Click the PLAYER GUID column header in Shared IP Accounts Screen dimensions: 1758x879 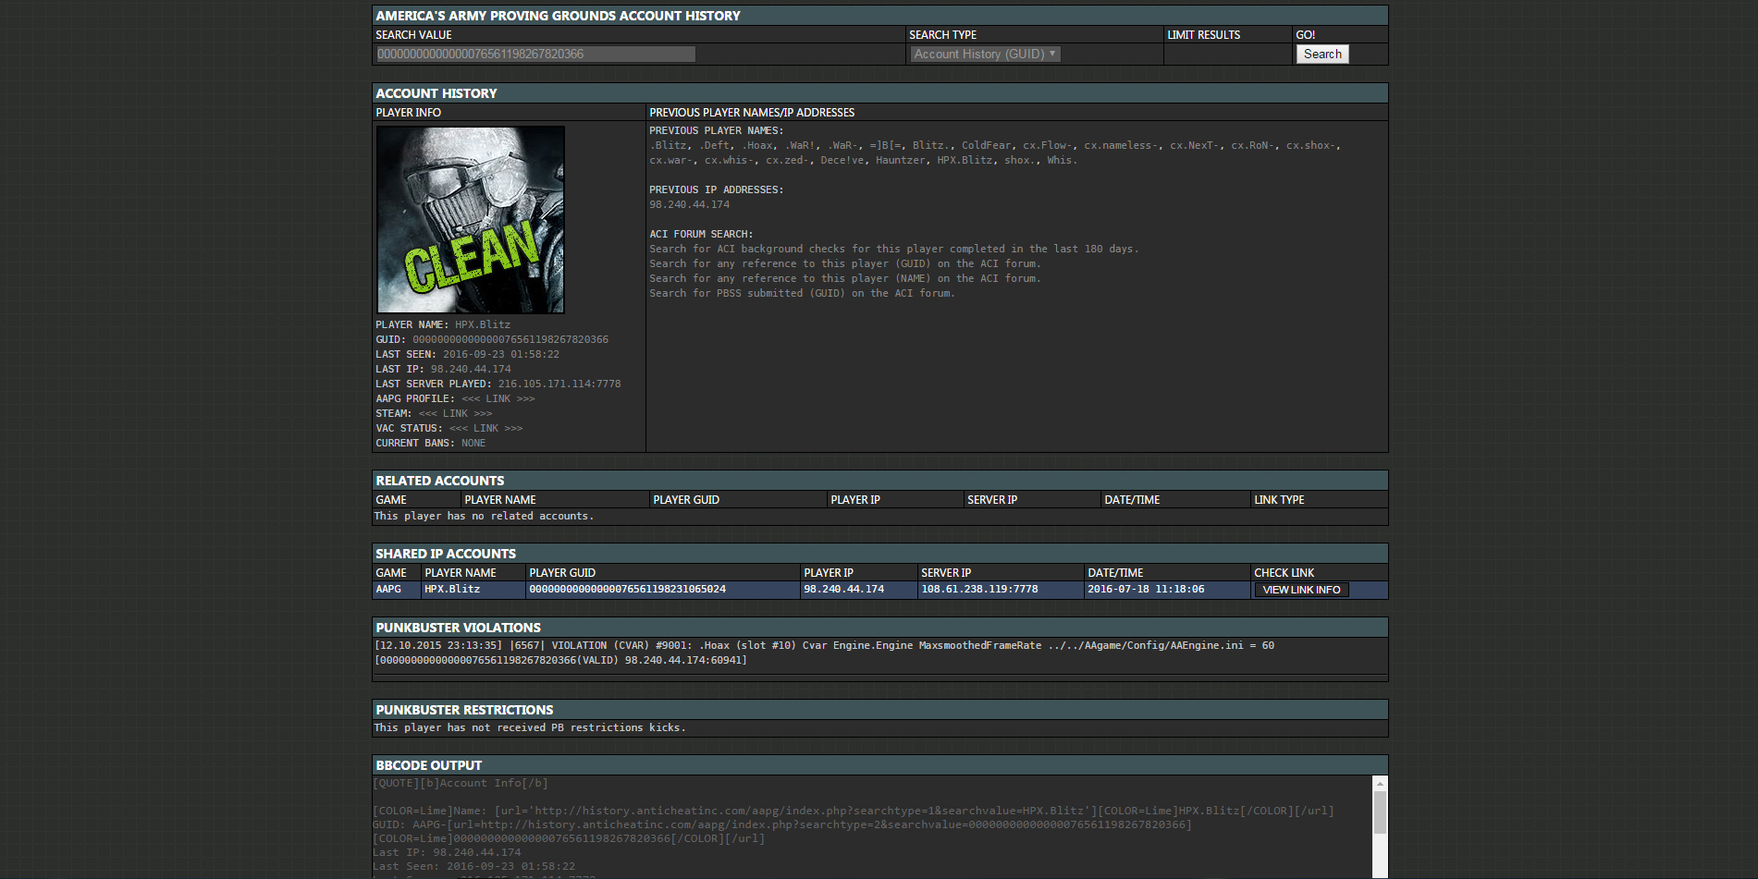pos(562,573)
